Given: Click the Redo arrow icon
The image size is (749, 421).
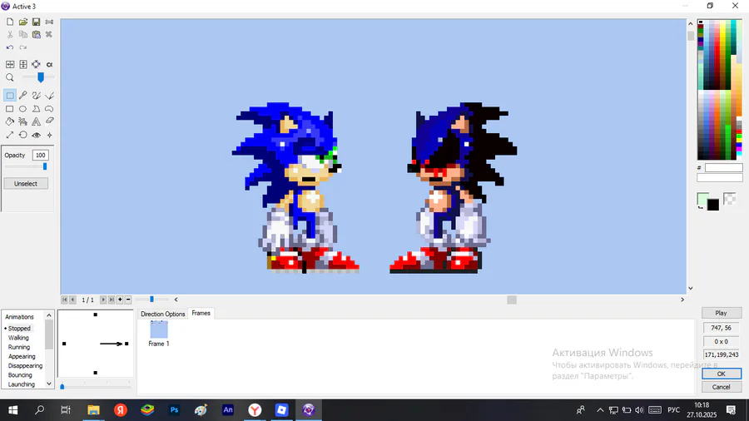Looking at the screenshot, I should 23,47.
